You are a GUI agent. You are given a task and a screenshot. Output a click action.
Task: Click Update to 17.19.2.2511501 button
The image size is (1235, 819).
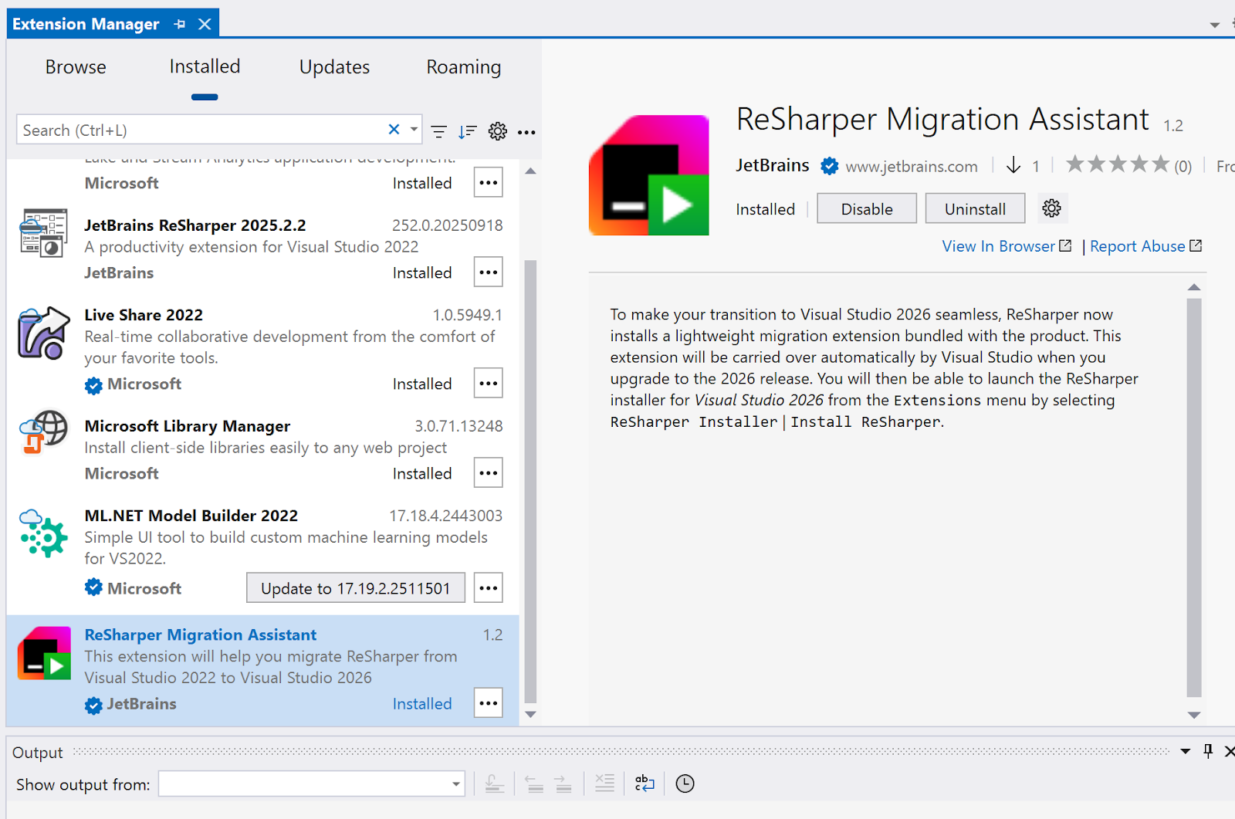[355, 588]
